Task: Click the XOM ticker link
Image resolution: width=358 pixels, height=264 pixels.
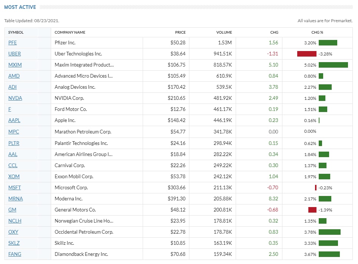Action: [x=14, y=176]
